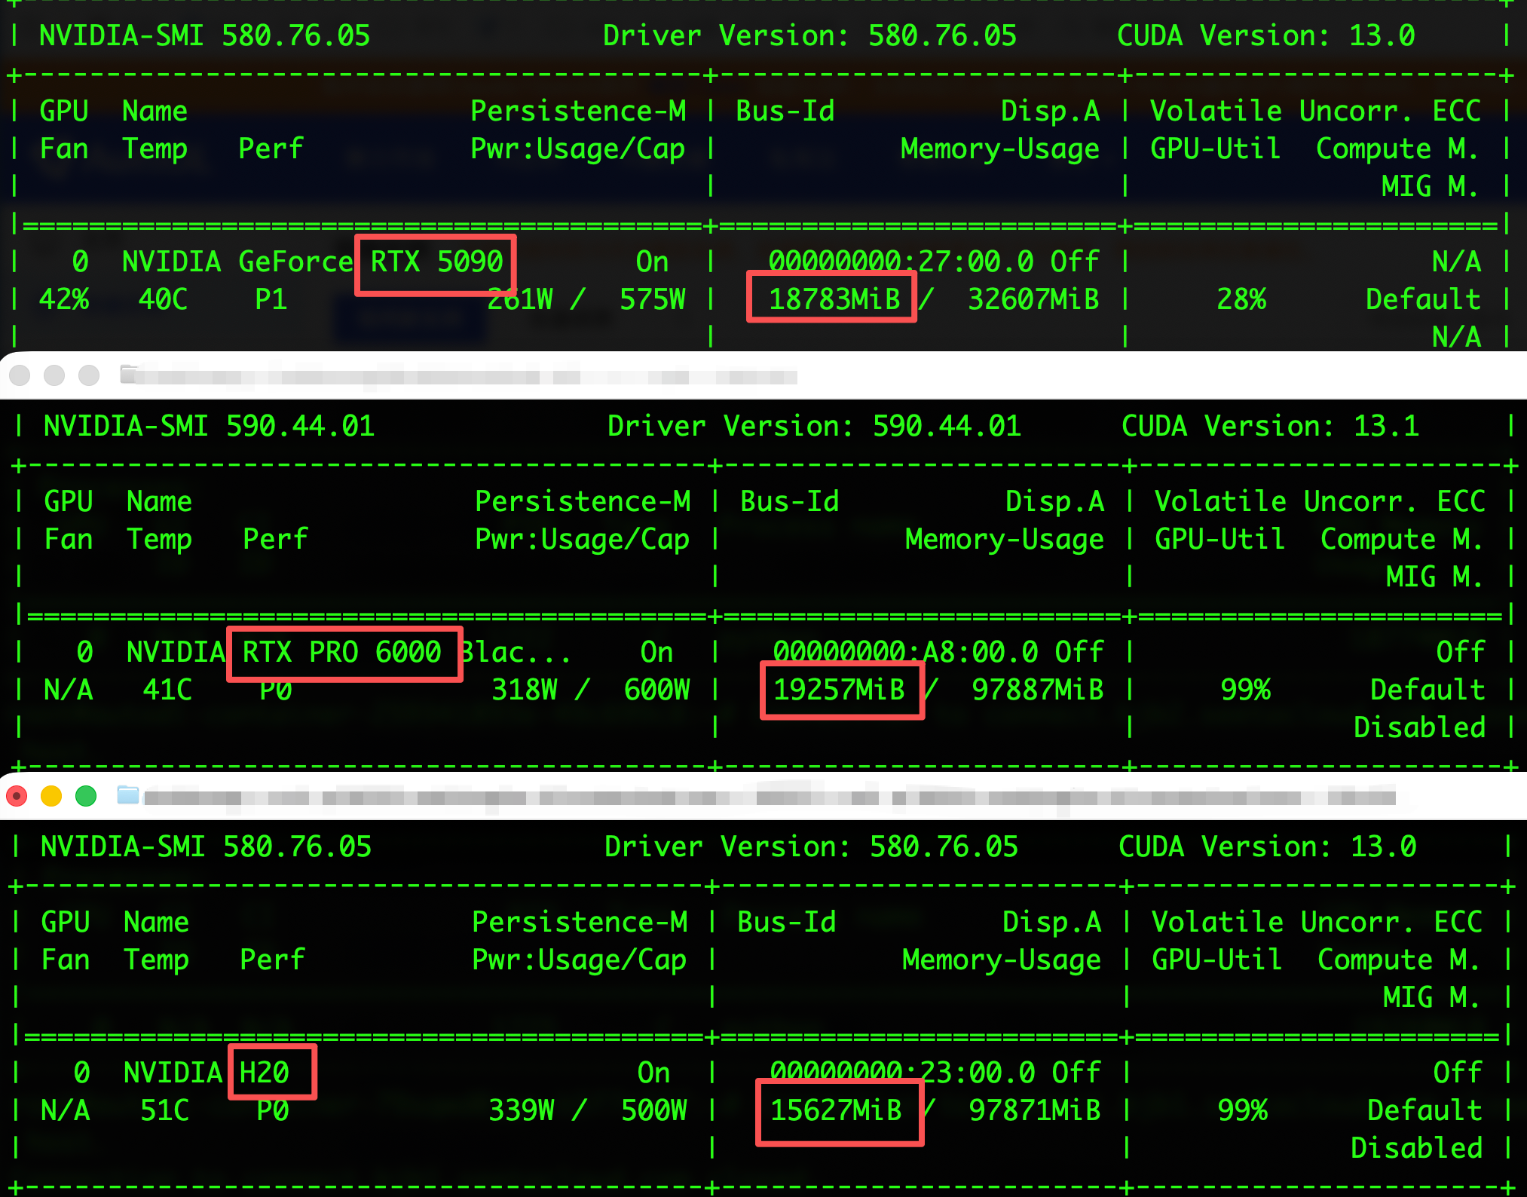
Task: Click the blurred title of the bottom terminal window
Action: pyautogui.click(x=770, y=797)
